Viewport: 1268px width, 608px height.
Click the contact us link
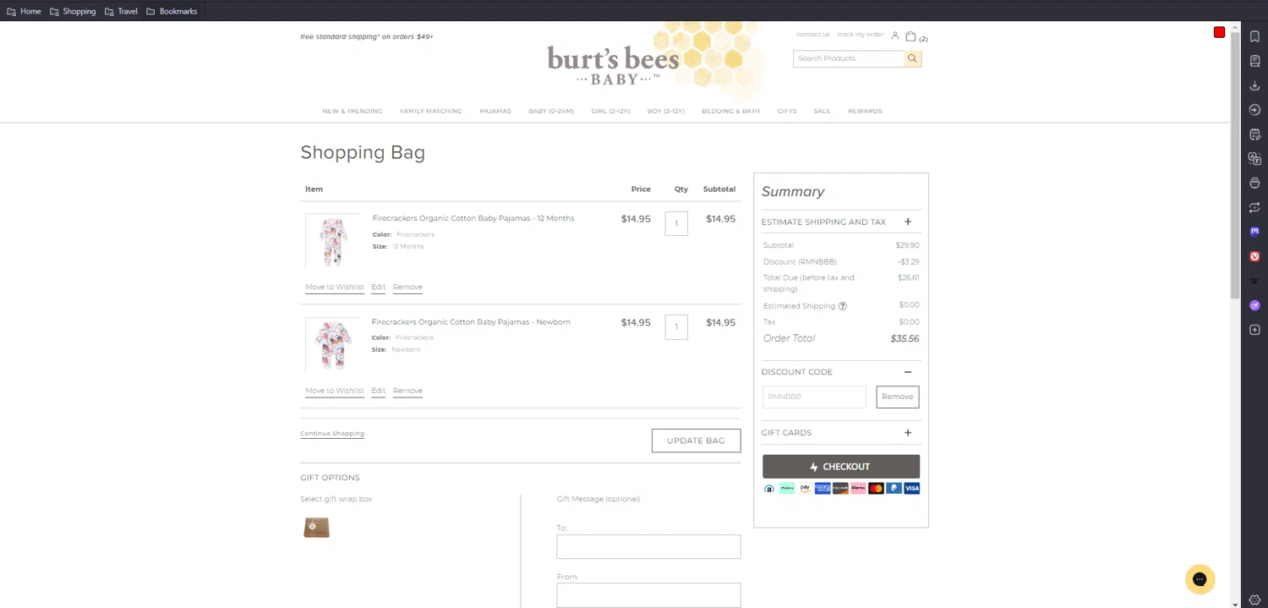coord(813,35)
